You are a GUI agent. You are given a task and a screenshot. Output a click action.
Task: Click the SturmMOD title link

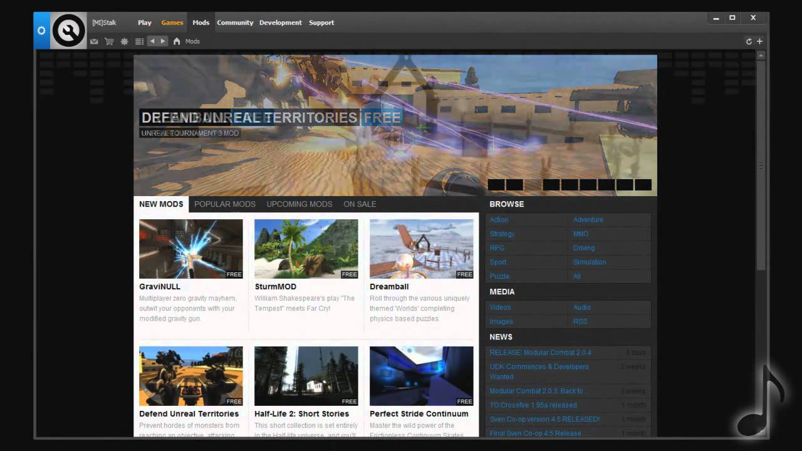click(x=275, y=287)
